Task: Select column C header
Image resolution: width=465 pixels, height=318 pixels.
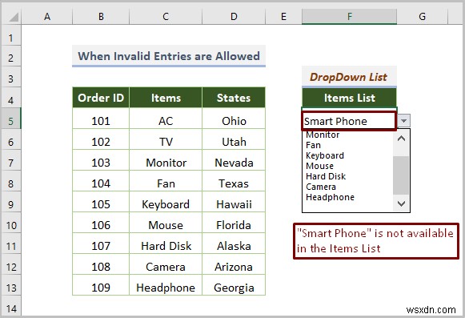Action: [166, 17]
